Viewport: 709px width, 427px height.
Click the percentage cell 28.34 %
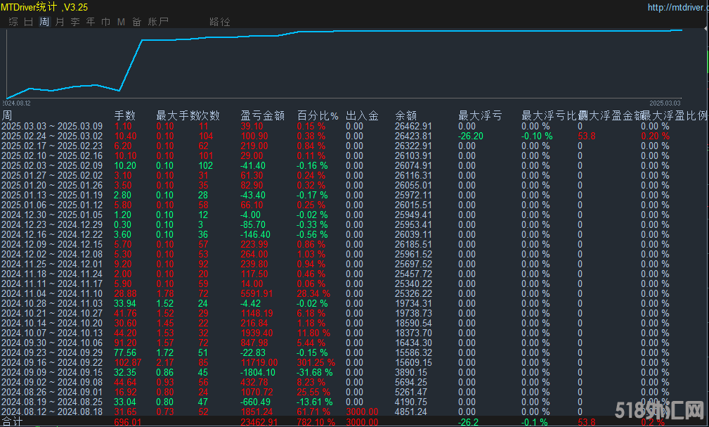[313, 294]
